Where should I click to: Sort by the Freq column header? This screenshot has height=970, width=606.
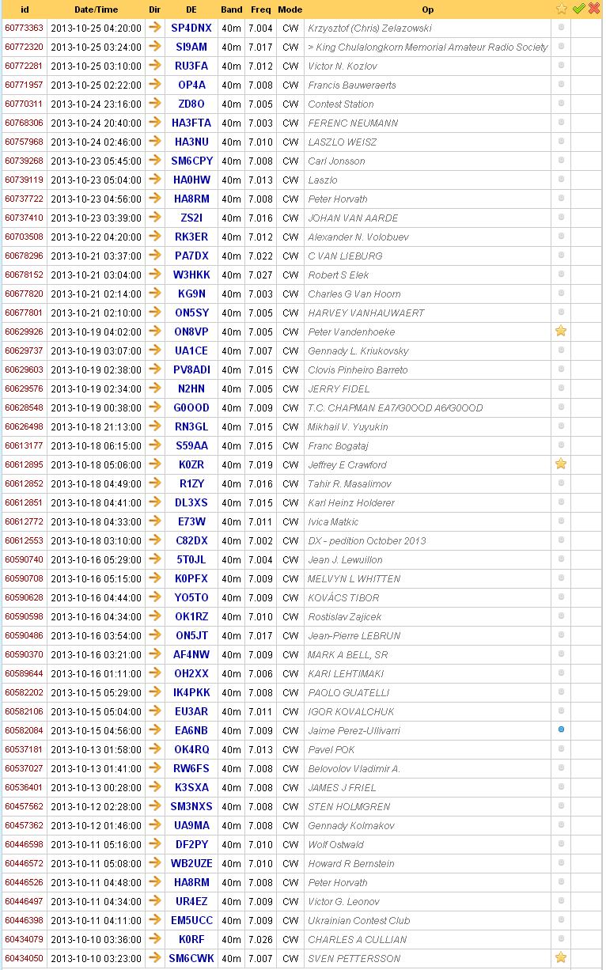click(260, 9)
